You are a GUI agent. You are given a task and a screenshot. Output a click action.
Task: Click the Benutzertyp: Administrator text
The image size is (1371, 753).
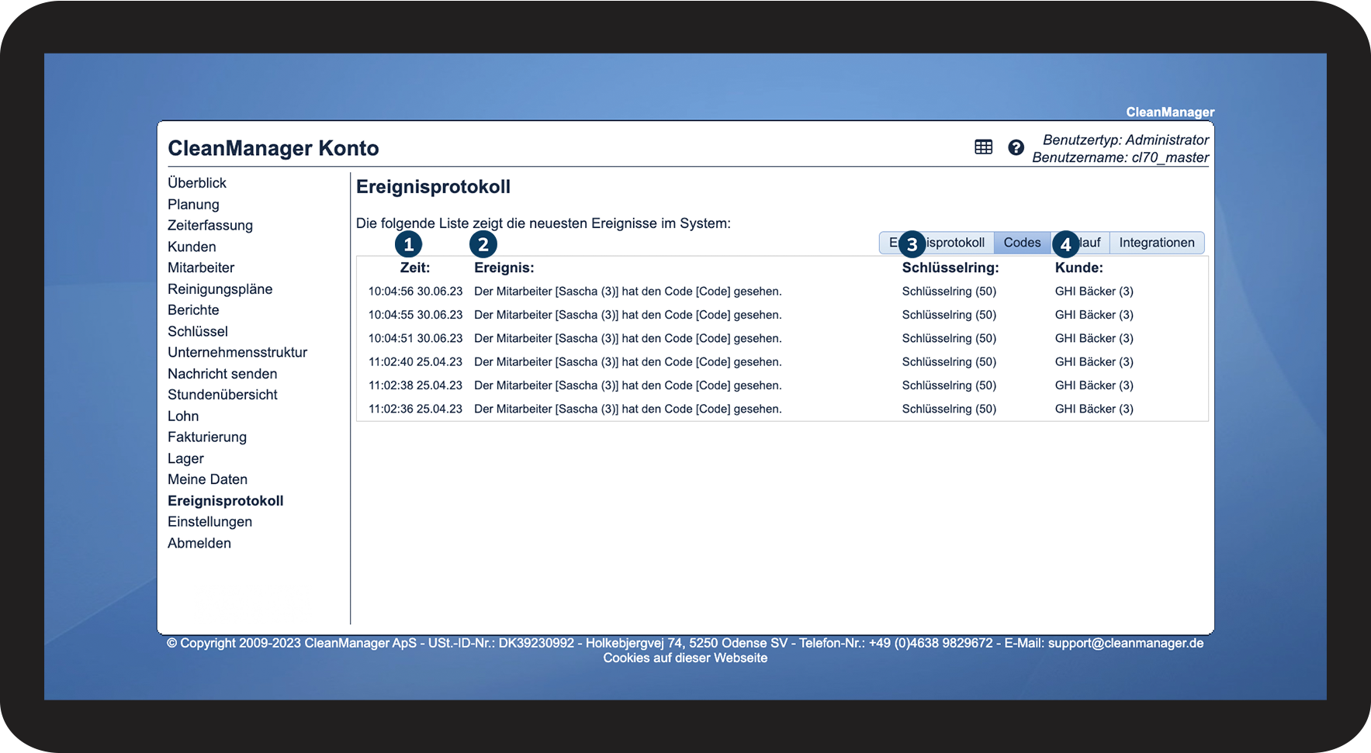(x=1126, y=140)
